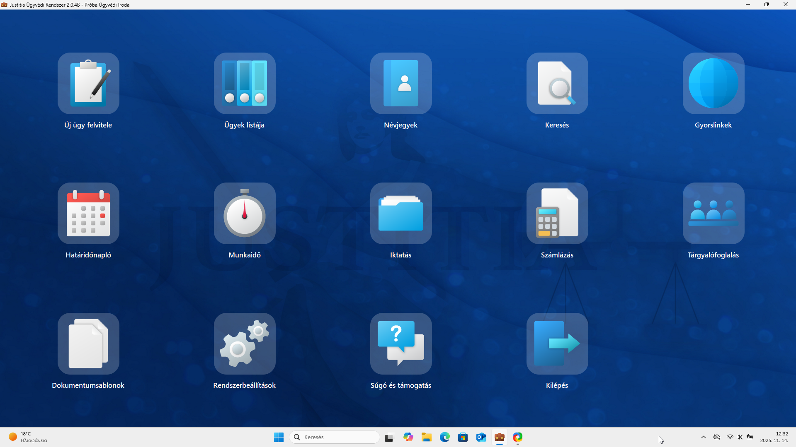The height and width of the screenshot is (447, 796).
Task: Open the Számlázás calculator icon
Action: pos(557,214)
